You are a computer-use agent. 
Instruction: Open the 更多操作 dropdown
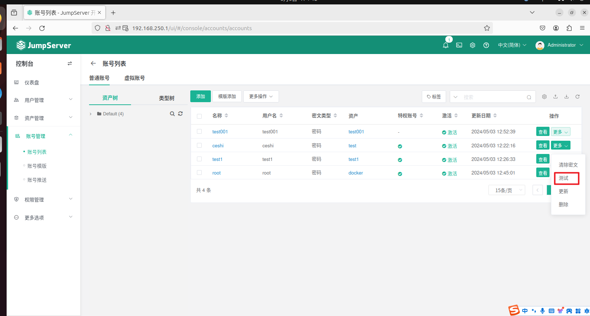click(x=261, y=96)
